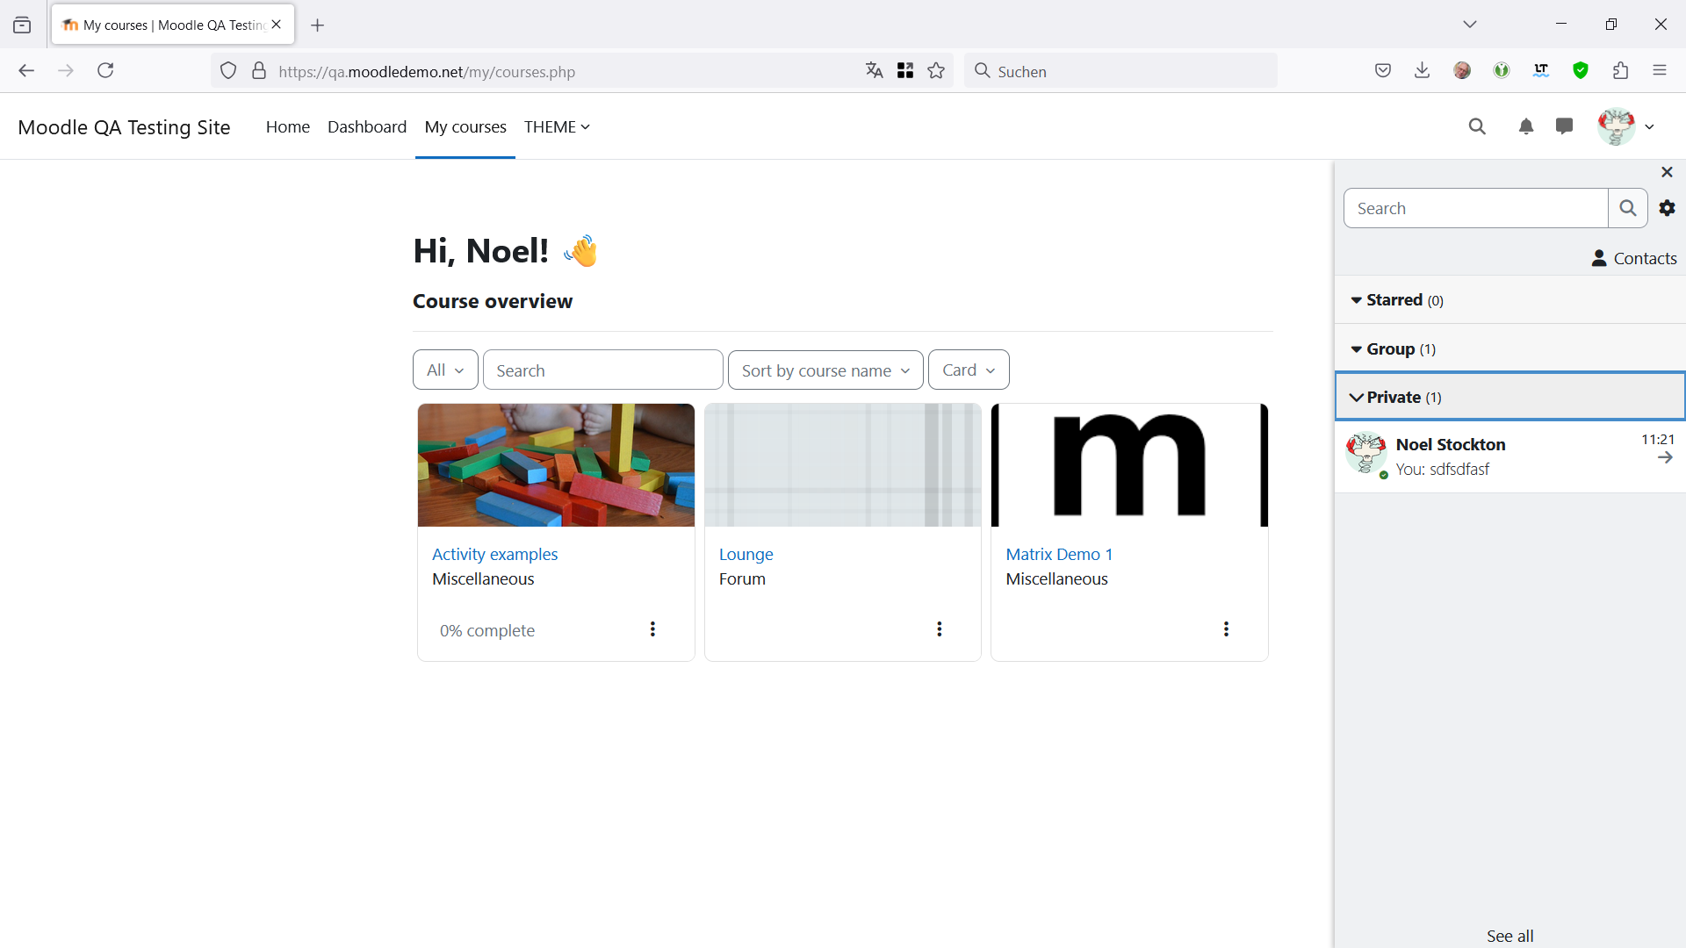This screenshot has width=1686, height=948.
Task: Open a new browser tab
Action: coord(318,25)
